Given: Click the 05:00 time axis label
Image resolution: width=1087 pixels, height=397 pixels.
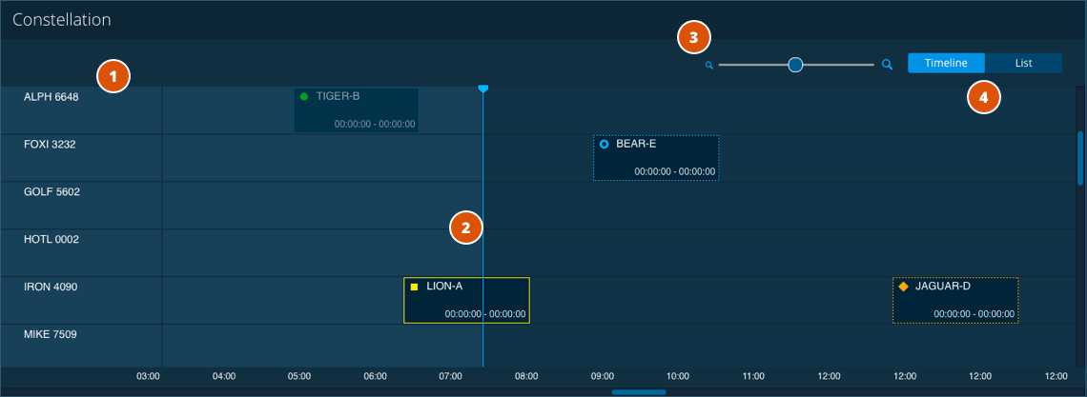Looking at the screenshot, I should (x=298, y=376).
